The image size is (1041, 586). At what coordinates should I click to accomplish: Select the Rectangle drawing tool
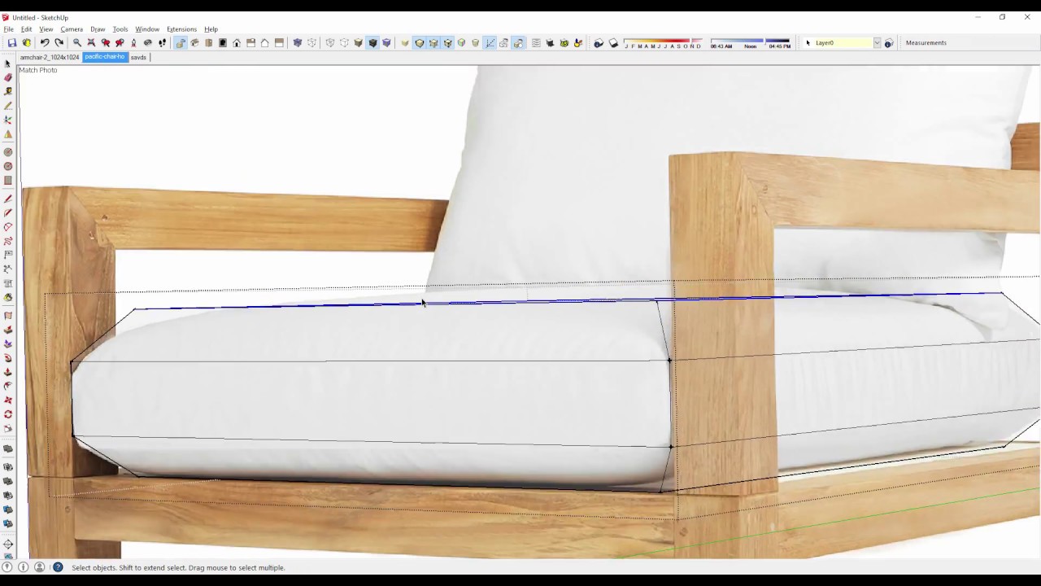(8, 180)
